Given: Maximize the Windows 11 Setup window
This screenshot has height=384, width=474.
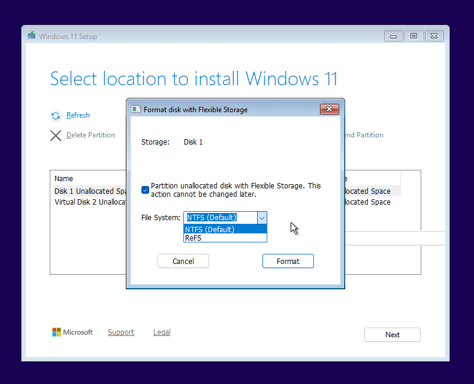Looking at the screenshot, I should coord(413,36).
